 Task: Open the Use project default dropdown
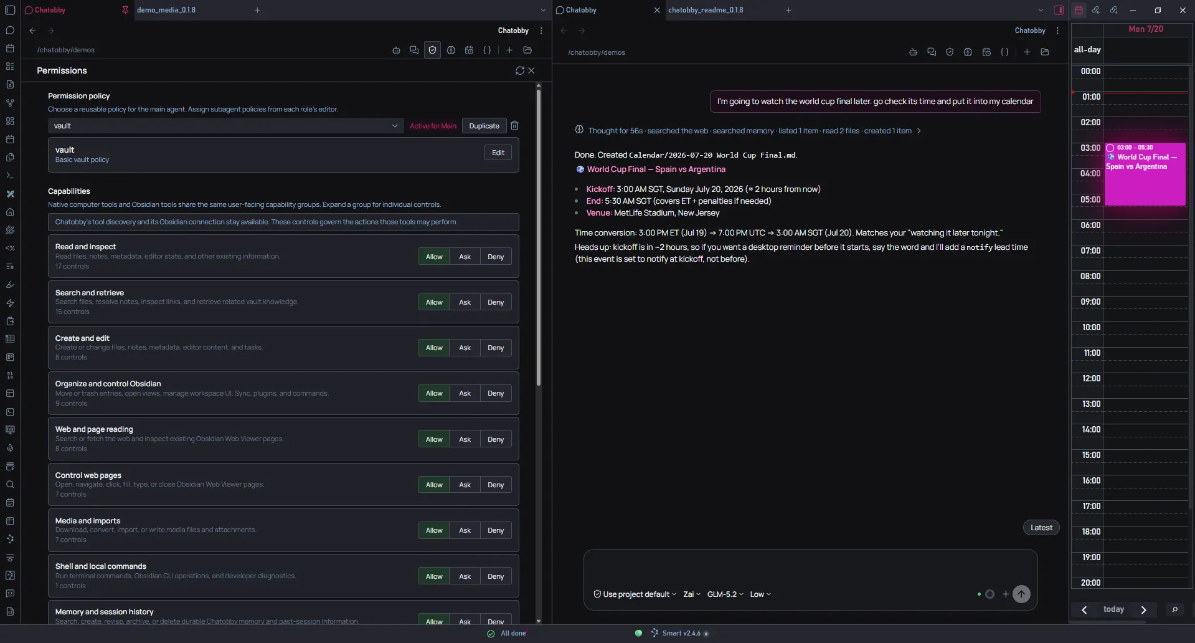(x=635, y=594)
